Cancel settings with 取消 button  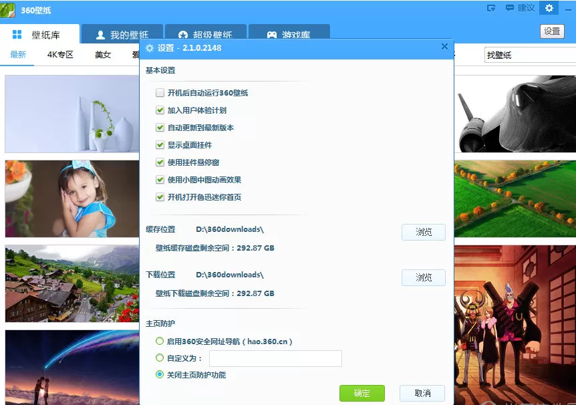[422, 393]
